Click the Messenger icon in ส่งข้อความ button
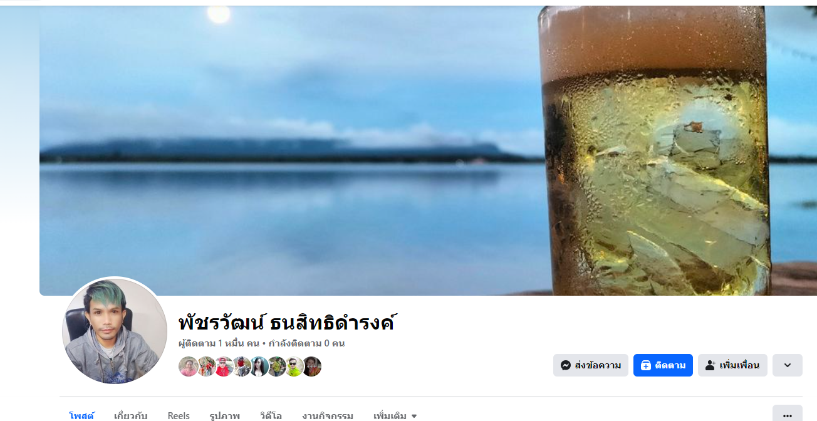 (566, 365)
